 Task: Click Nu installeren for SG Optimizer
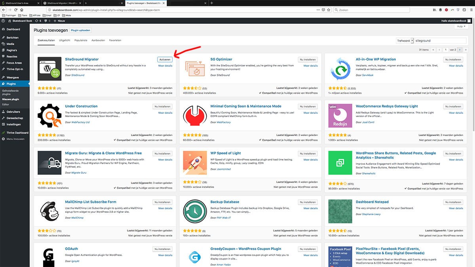[308, 59]
